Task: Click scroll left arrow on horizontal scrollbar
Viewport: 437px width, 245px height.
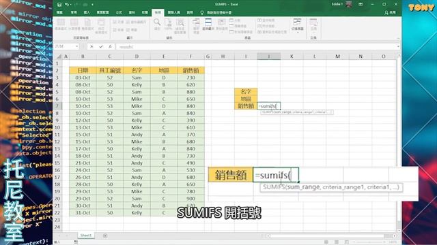Action: click(268, 236)
